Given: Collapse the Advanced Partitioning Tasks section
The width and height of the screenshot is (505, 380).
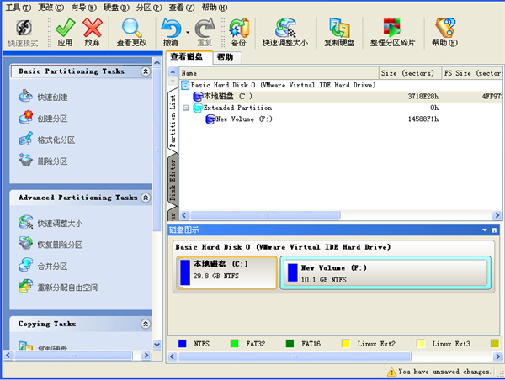Looking at the screenshot, I should point(146,198).
